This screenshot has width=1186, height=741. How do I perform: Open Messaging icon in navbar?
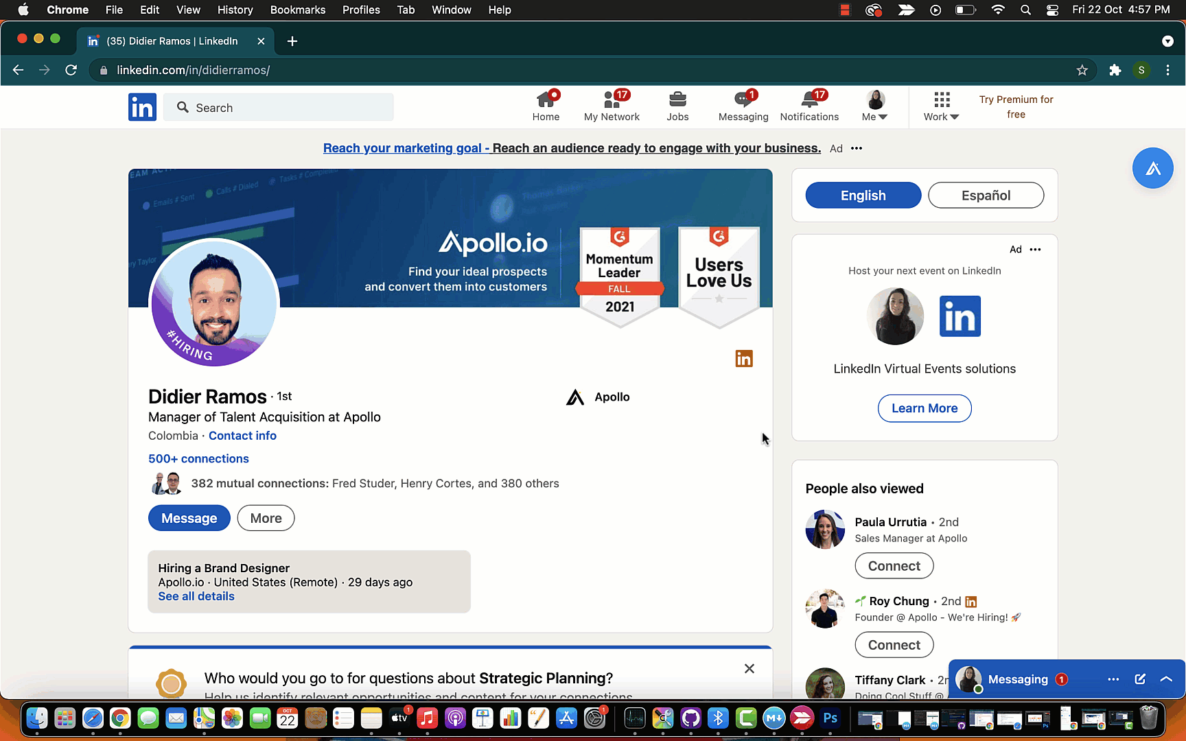(x=743, y=101)
